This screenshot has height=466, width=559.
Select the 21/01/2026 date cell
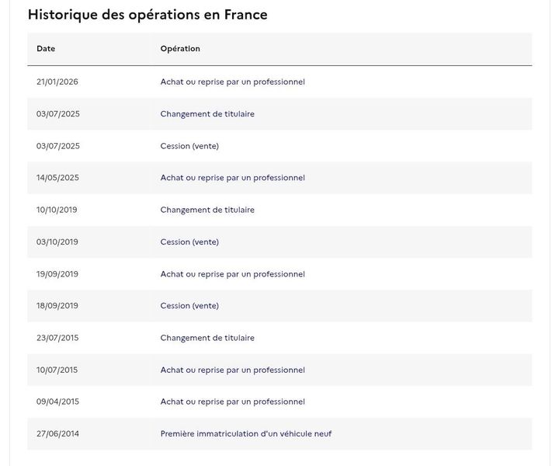tap(57, 82)
